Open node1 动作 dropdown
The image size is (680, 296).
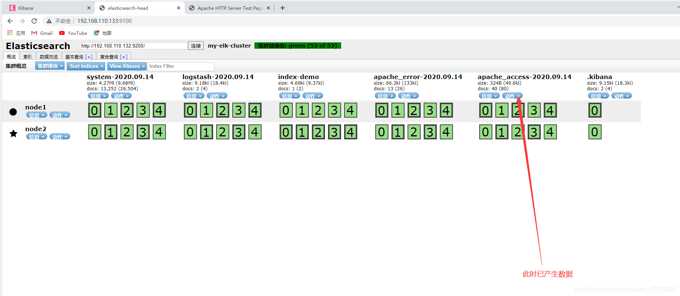[x=60, y=115]
